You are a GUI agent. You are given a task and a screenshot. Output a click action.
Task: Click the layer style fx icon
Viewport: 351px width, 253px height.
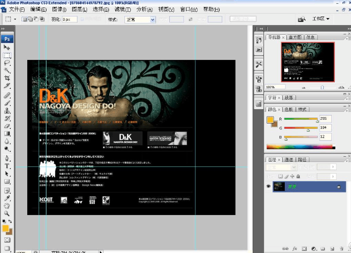[x=294, y=249]
